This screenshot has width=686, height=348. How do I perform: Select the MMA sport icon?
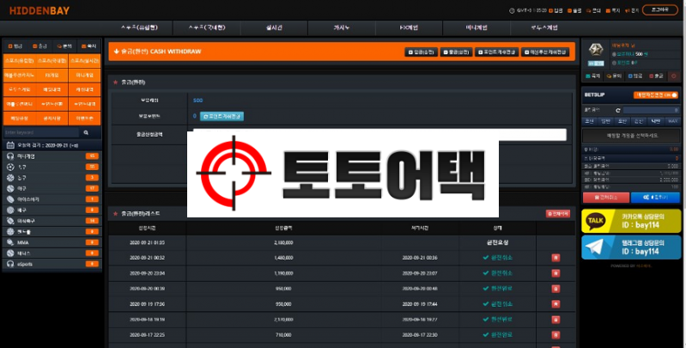click(x=10, y=242)
